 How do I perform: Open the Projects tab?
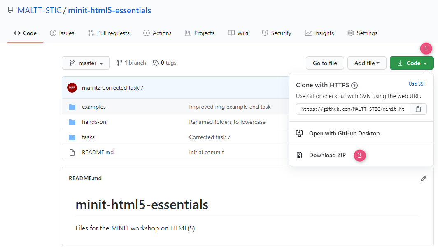coord(199,33)
